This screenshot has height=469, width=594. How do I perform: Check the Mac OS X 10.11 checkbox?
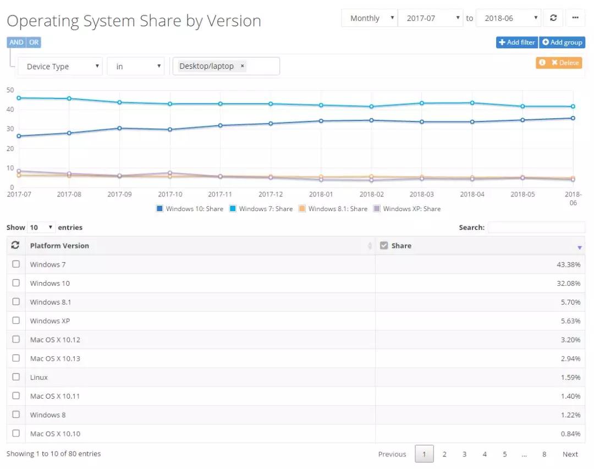pos(16,395)
